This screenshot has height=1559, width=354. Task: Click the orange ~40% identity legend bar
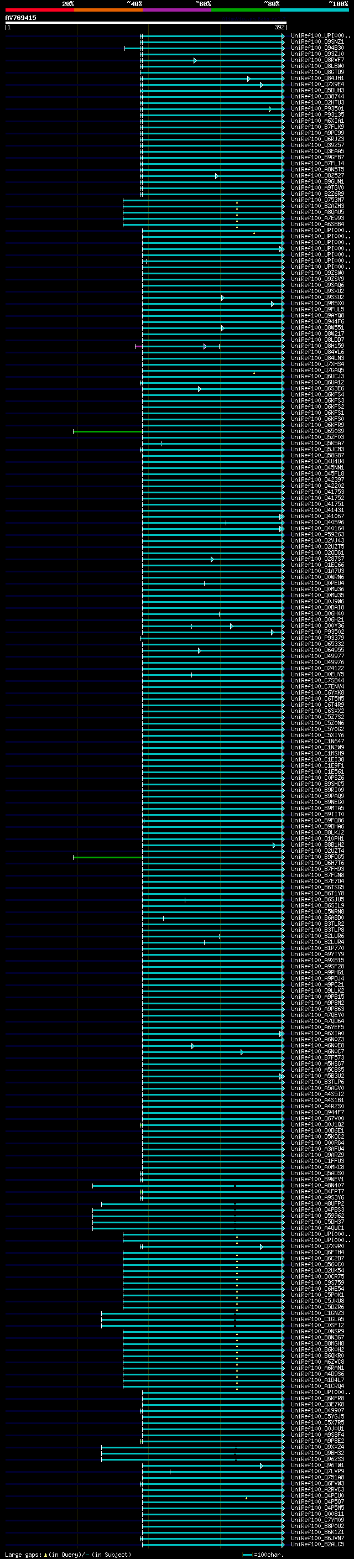108,10
